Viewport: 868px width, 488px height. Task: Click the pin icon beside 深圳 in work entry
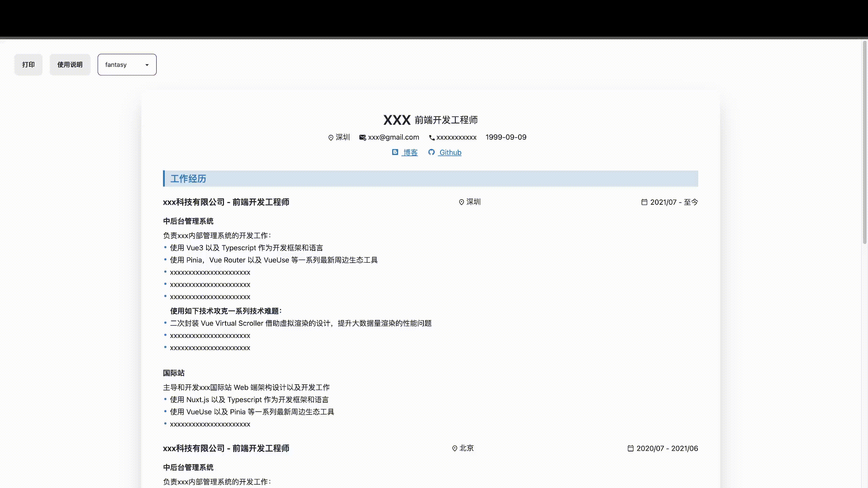tap(461, 202)
